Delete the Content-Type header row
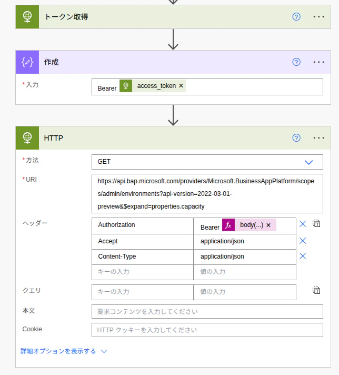This screenshot has height=375, width=339. [303, 256]
